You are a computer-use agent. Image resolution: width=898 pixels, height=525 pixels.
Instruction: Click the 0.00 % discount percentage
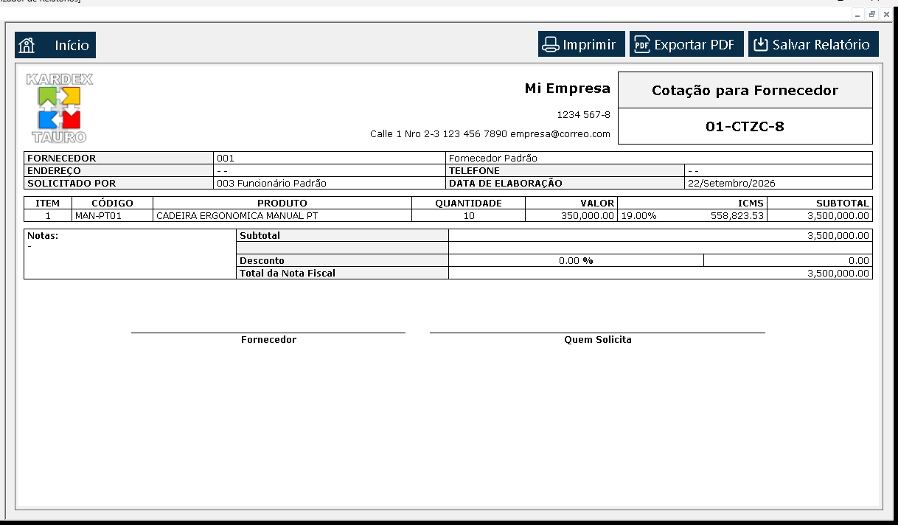576,260
